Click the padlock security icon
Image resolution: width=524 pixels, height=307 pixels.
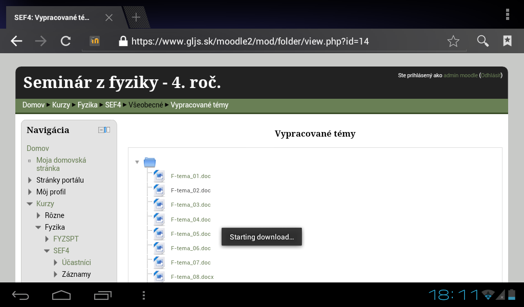[x=123, y=41]
